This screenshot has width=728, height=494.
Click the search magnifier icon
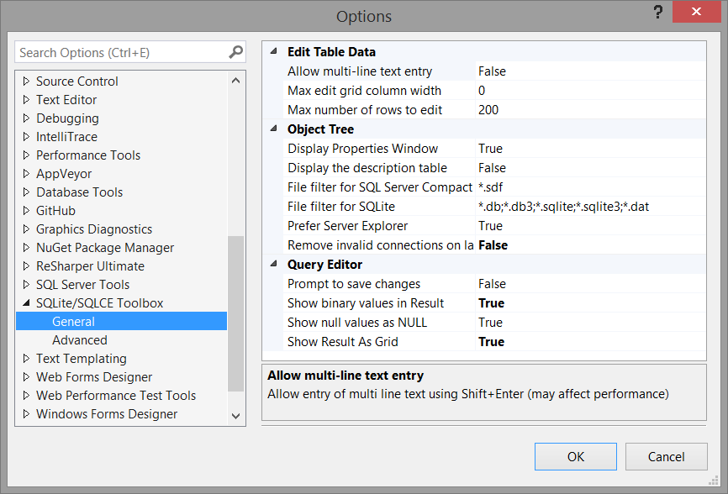coord(235,52)
